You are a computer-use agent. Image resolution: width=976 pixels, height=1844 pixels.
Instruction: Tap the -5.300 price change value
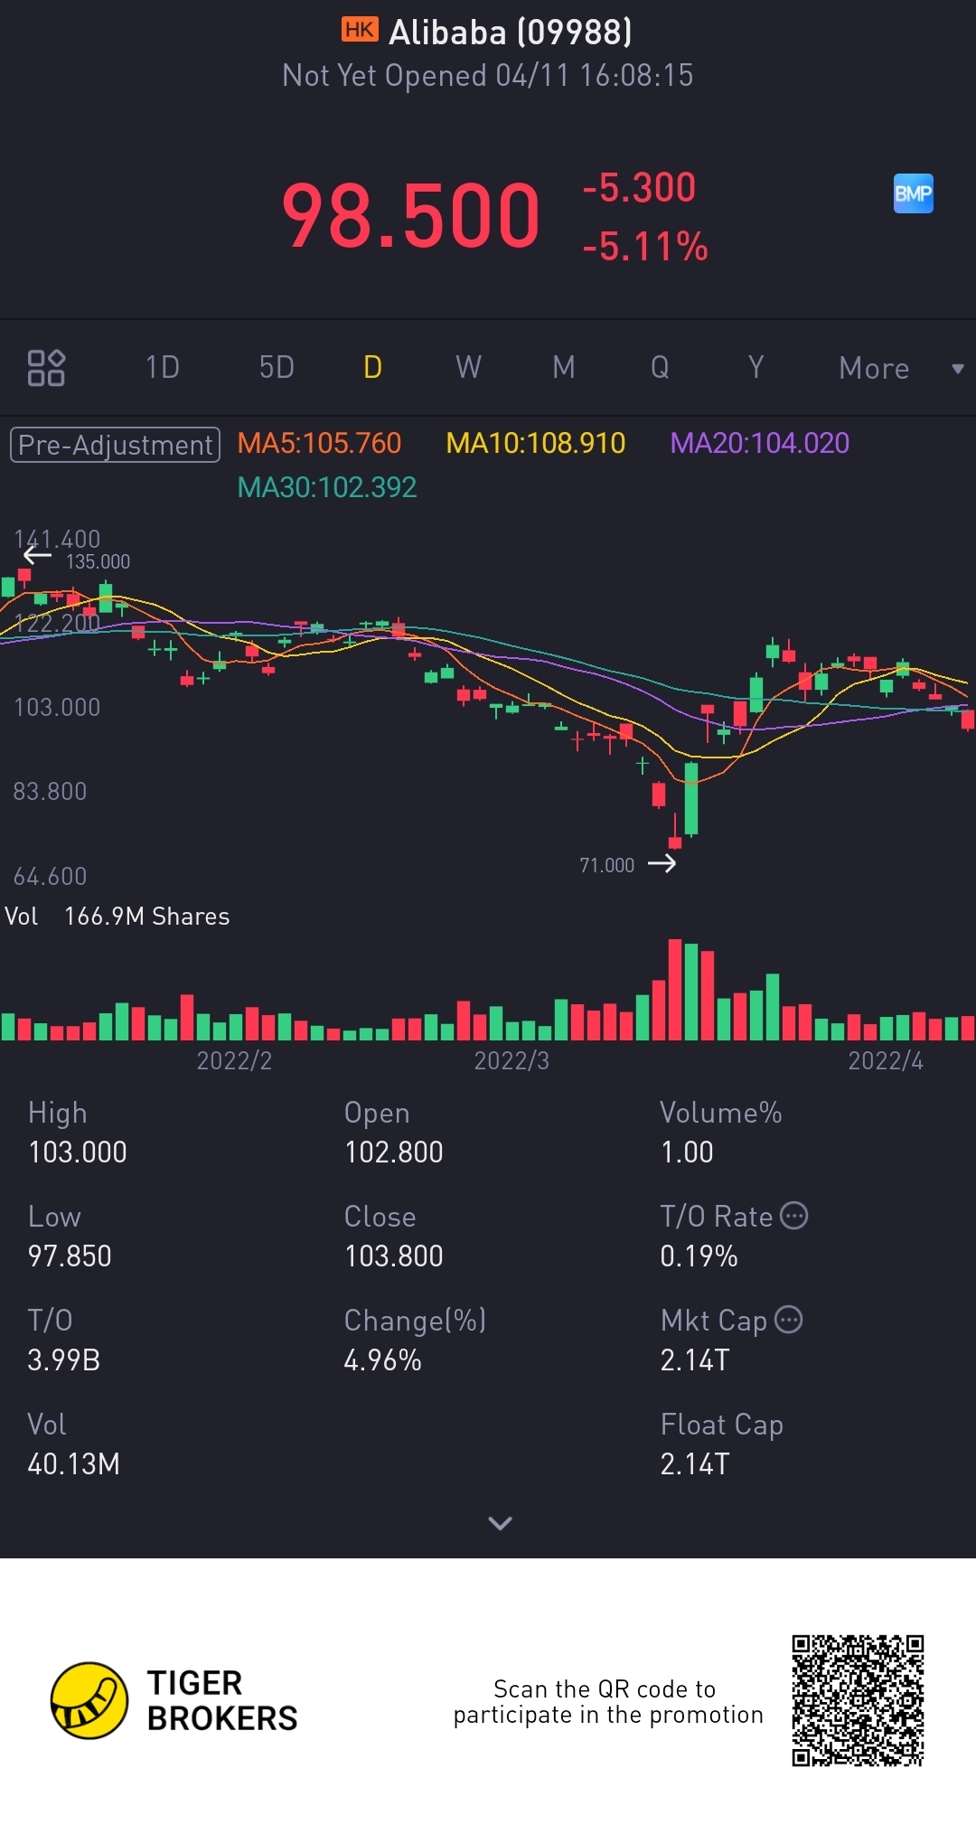tap(639, 188)
